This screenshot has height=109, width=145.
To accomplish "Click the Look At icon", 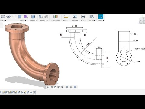I will (52, 87).
